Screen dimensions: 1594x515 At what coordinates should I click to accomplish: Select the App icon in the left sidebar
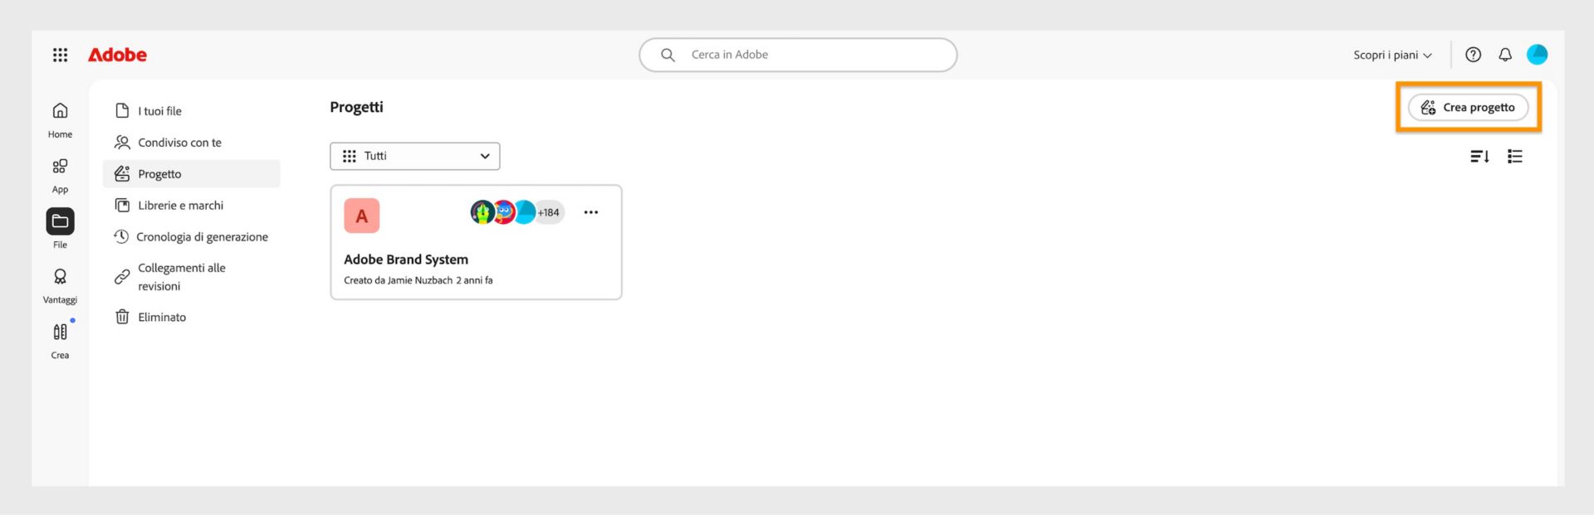pos(59,170)
